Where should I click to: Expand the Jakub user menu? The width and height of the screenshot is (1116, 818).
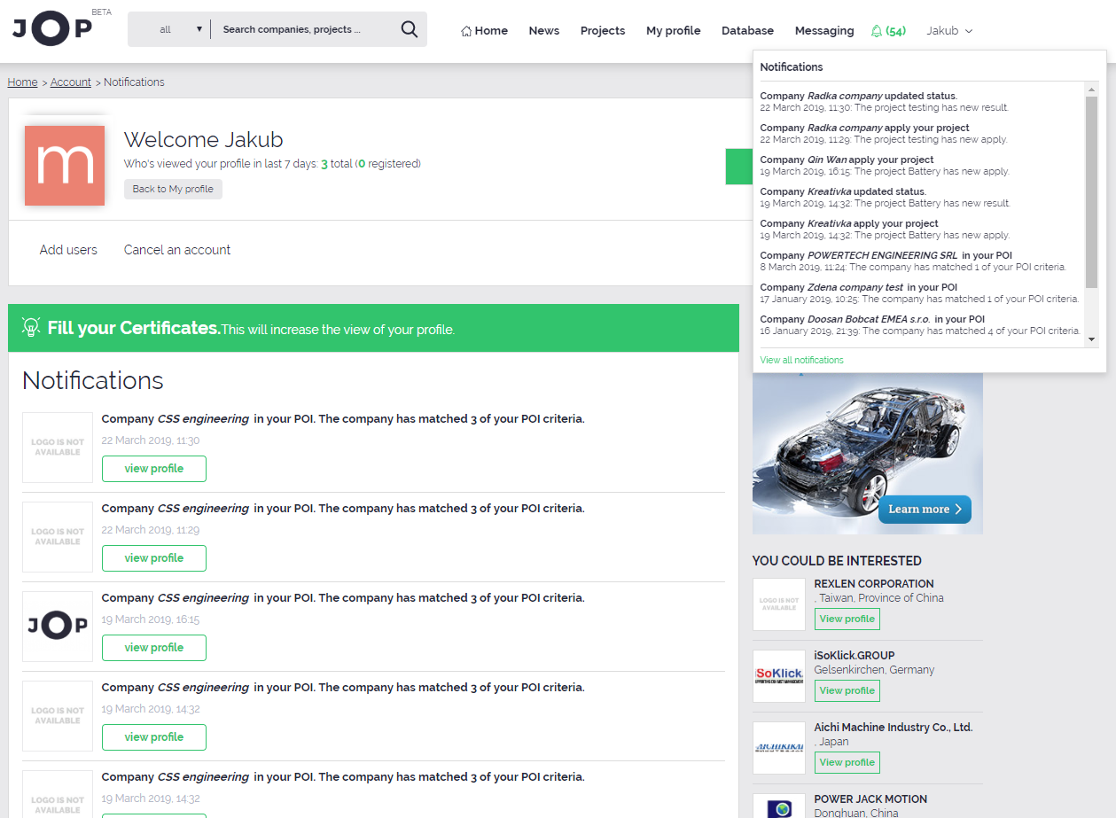coord(949,31)
